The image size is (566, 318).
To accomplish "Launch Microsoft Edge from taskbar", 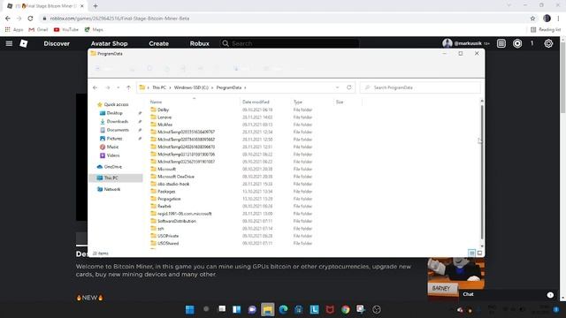I will click(283, 309).
